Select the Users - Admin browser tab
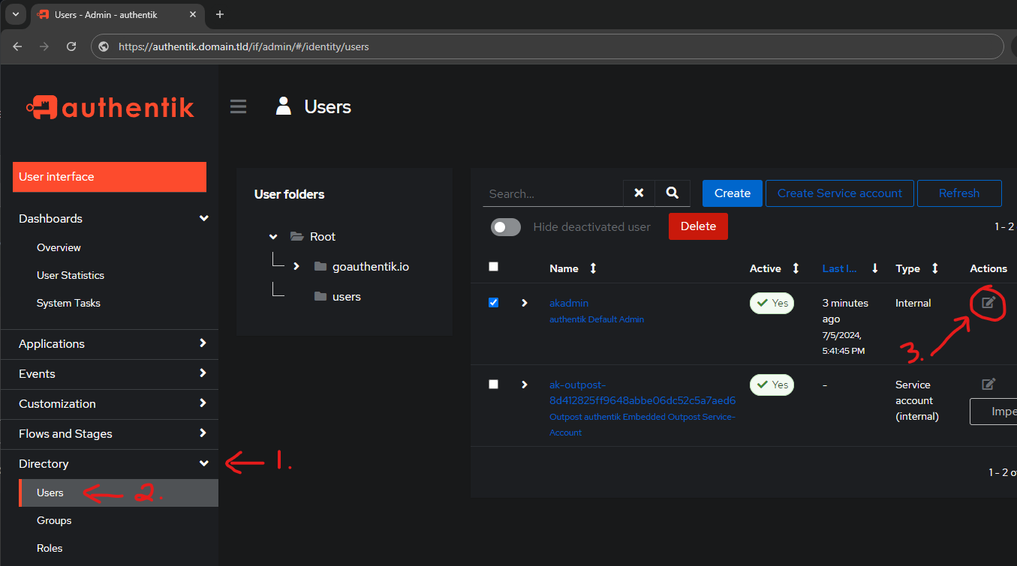 pos(116,14)
